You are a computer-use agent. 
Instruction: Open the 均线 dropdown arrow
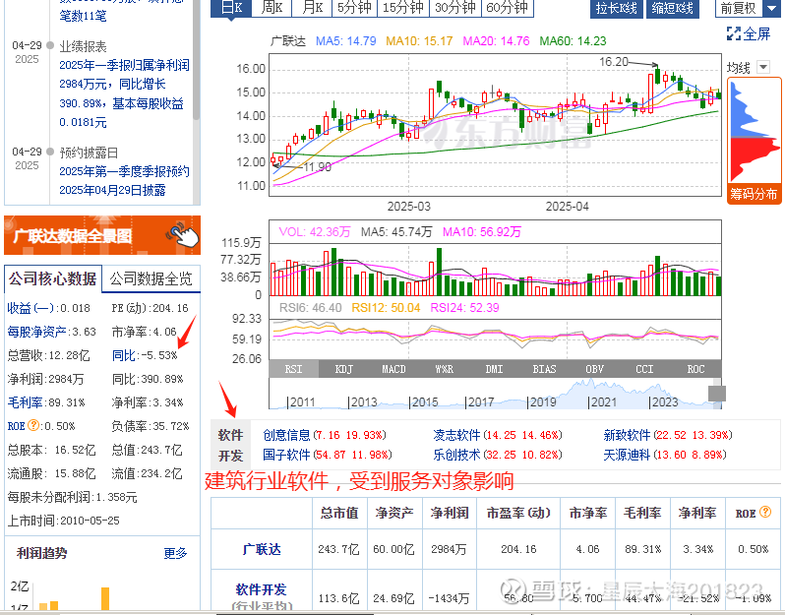(763, 67)
